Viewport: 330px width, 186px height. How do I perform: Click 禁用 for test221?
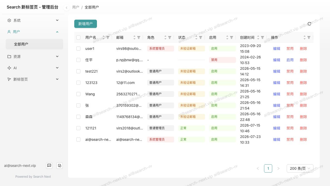290,71
